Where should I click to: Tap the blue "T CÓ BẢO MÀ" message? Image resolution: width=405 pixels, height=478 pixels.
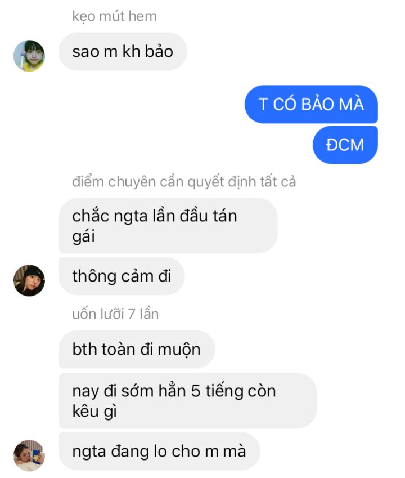point(311,104)
